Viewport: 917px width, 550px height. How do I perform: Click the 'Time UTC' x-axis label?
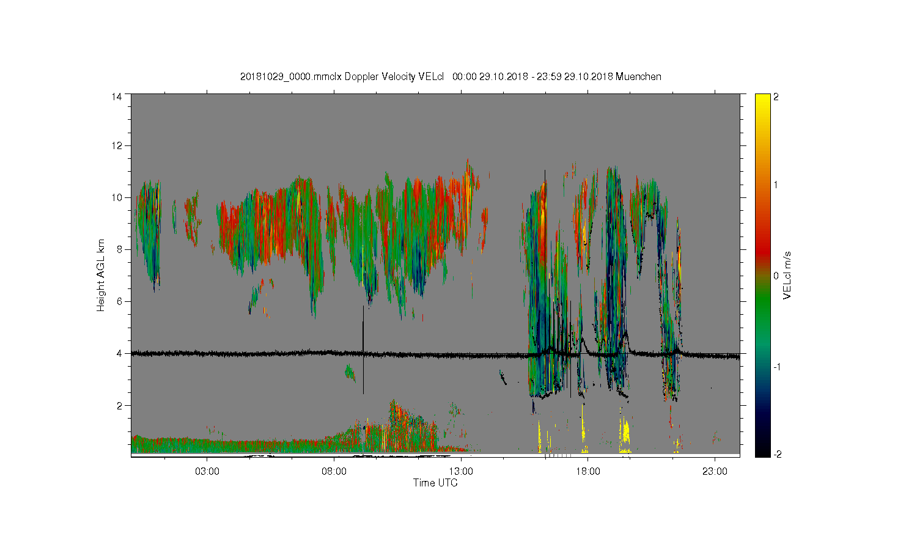[x=435, y=483]
